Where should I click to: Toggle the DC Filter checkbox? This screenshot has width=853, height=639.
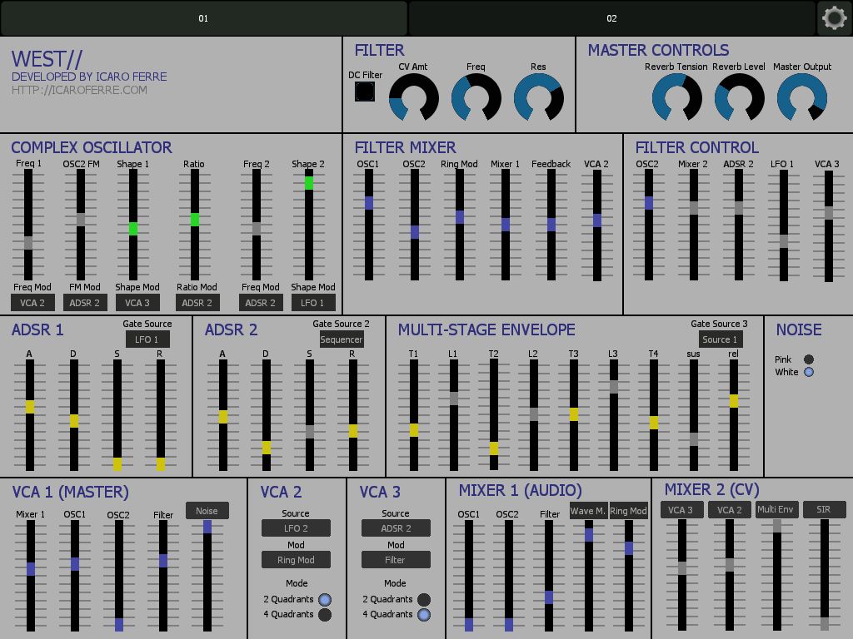[365, 92]
